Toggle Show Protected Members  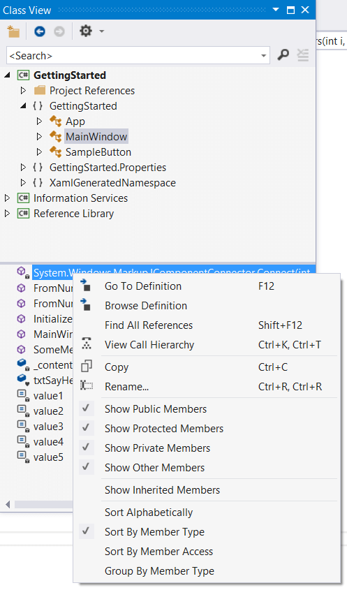[207, 428]
